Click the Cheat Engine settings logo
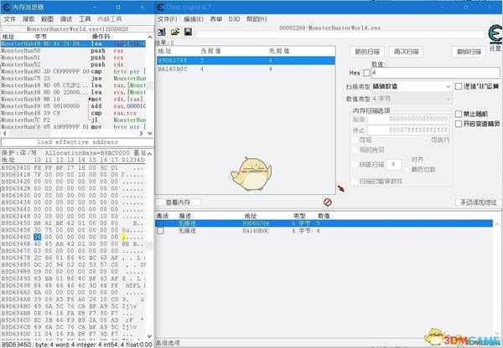503x348 pixels. (491, 35)
